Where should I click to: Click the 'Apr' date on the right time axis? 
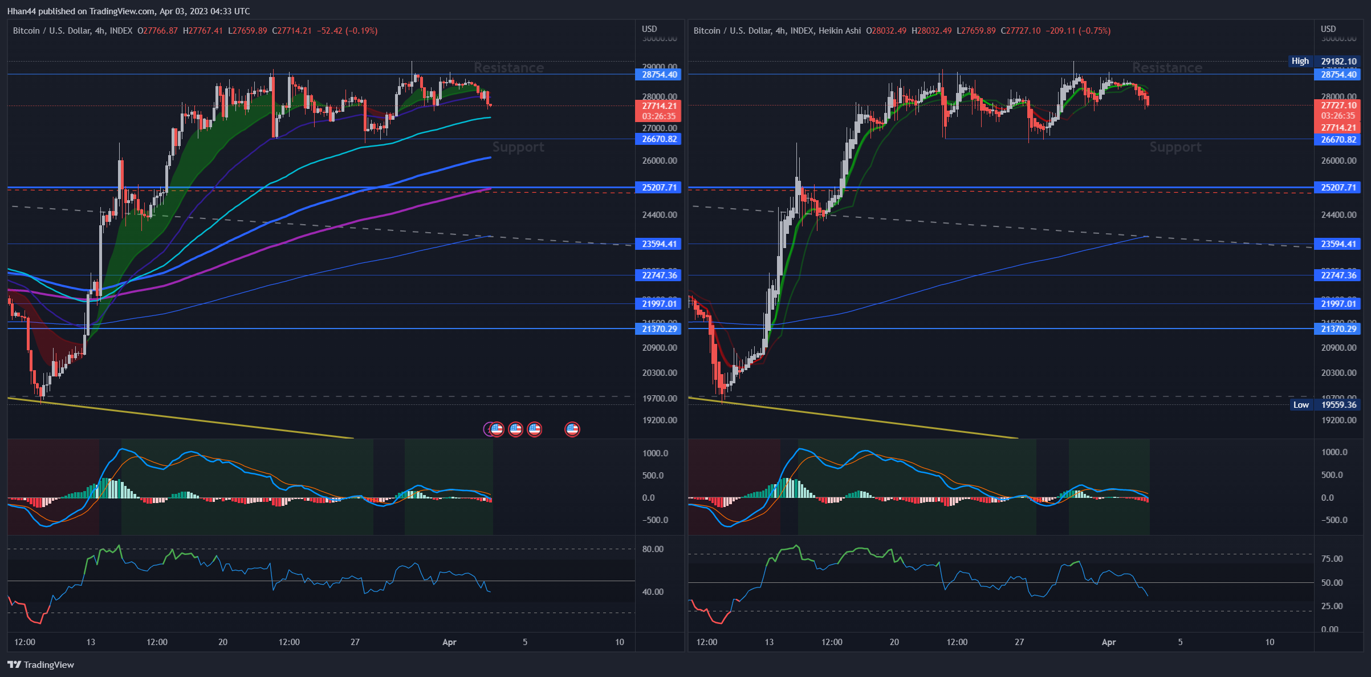pos(1108,642)
